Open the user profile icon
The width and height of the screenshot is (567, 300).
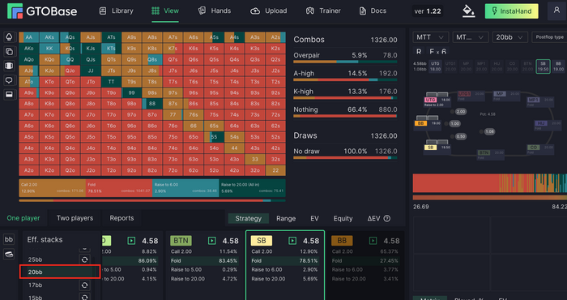tap(557, 11)
